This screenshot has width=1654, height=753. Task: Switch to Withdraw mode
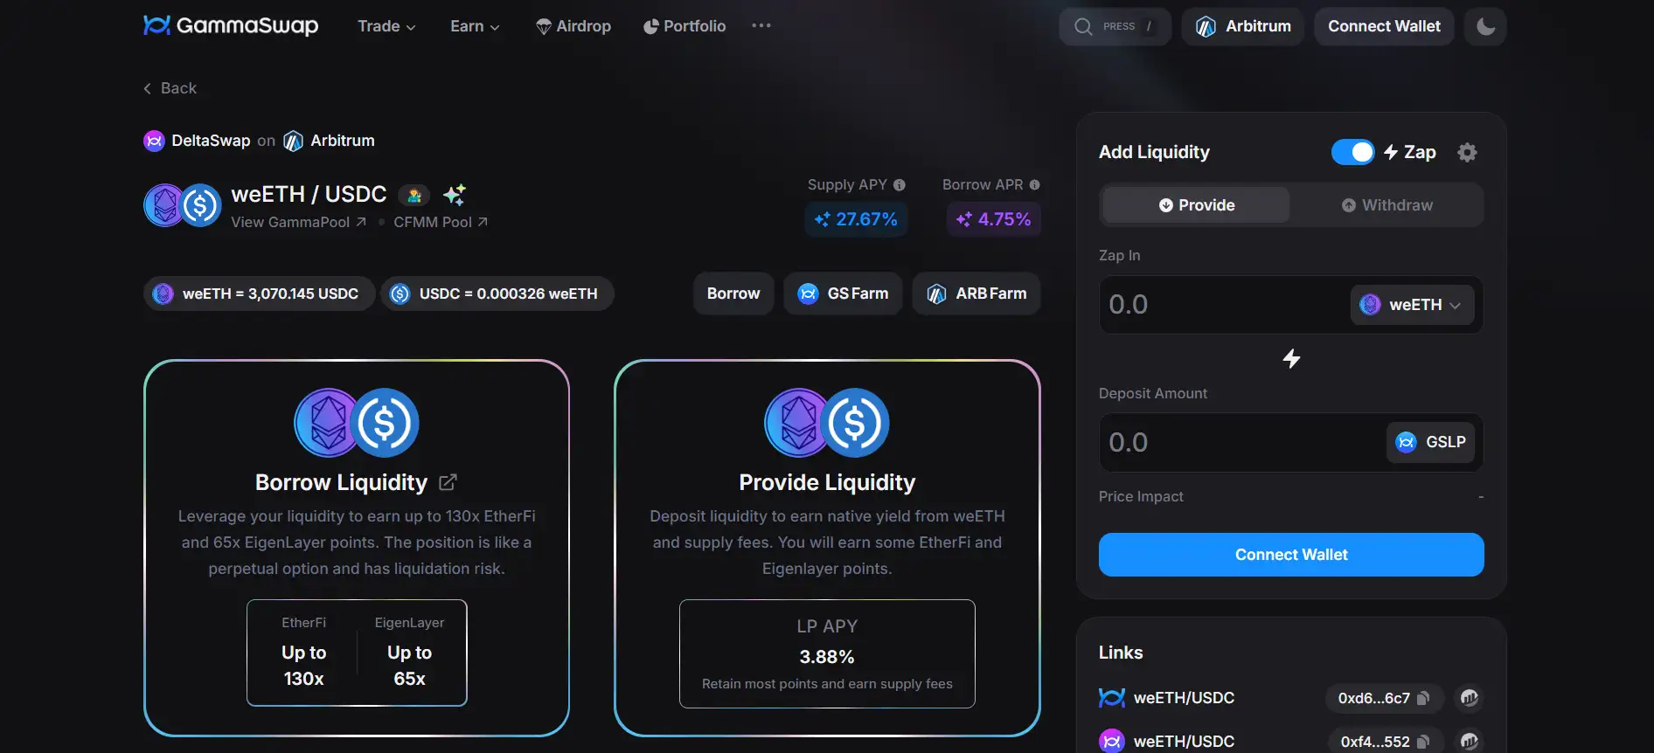(x=1387, y=205)
